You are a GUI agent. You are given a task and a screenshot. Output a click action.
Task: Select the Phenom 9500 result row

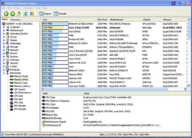[114, 74]
